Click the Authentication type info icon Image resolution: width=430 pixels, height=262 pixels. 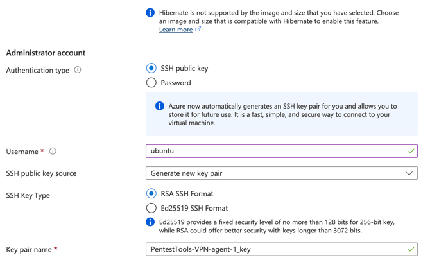click(78, 70)
